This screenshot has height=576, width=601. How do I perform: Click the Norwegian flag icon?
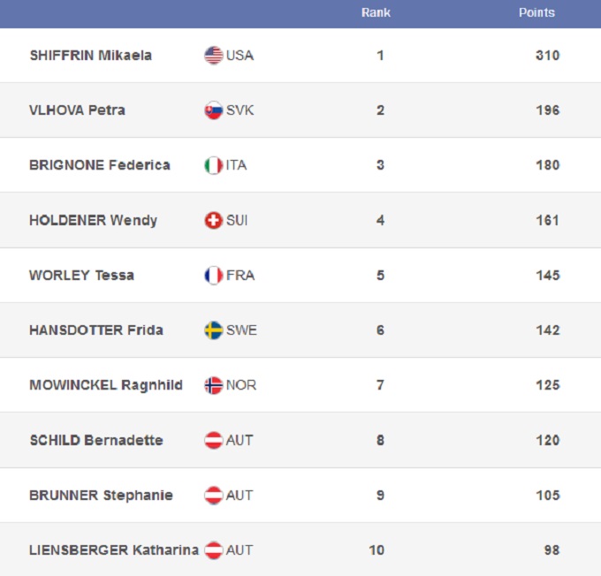click(213, 385)
